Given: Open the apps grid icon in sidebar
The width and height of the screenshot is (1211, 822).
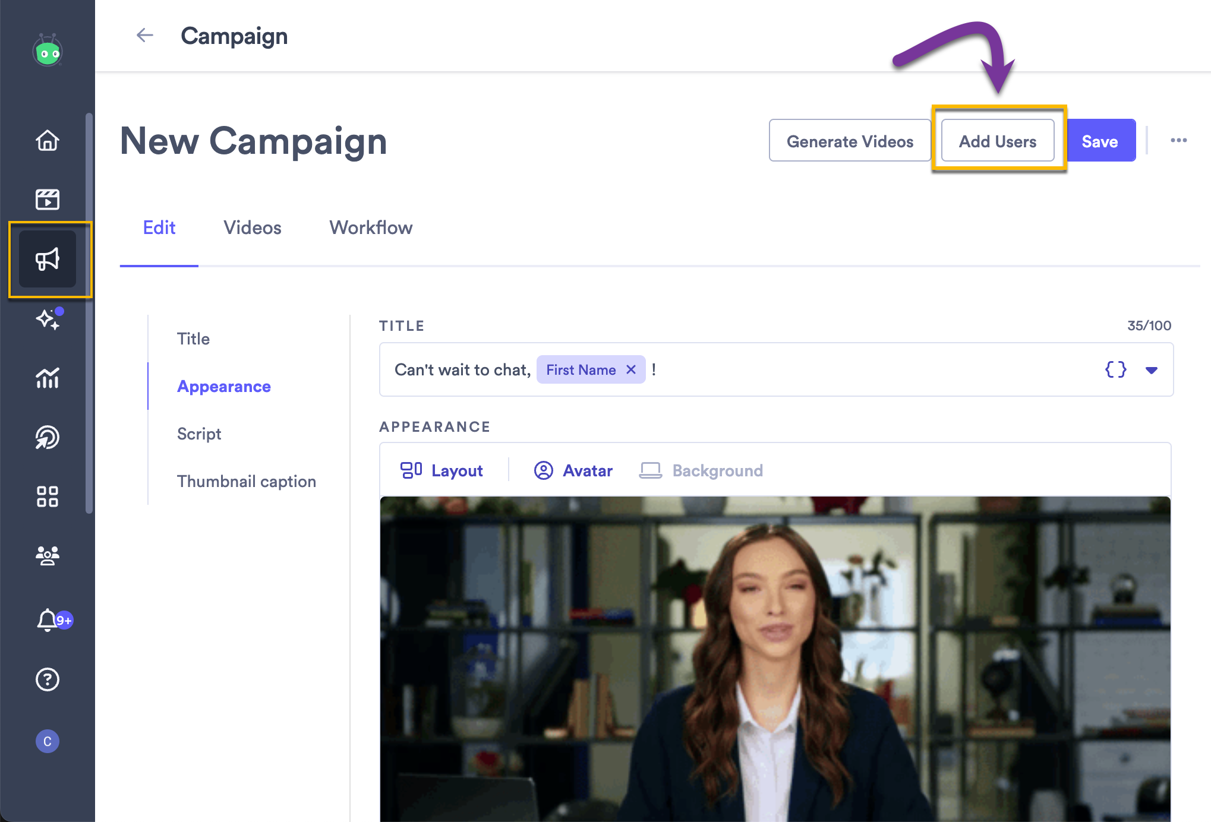Looking at the screenshot, I should [x=48, y=497].
